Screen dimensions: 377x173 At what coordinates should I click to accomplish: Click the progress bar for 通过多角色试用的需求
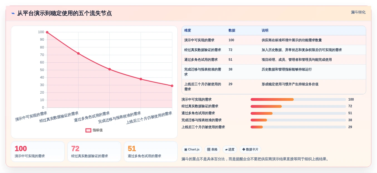point(298,113)
